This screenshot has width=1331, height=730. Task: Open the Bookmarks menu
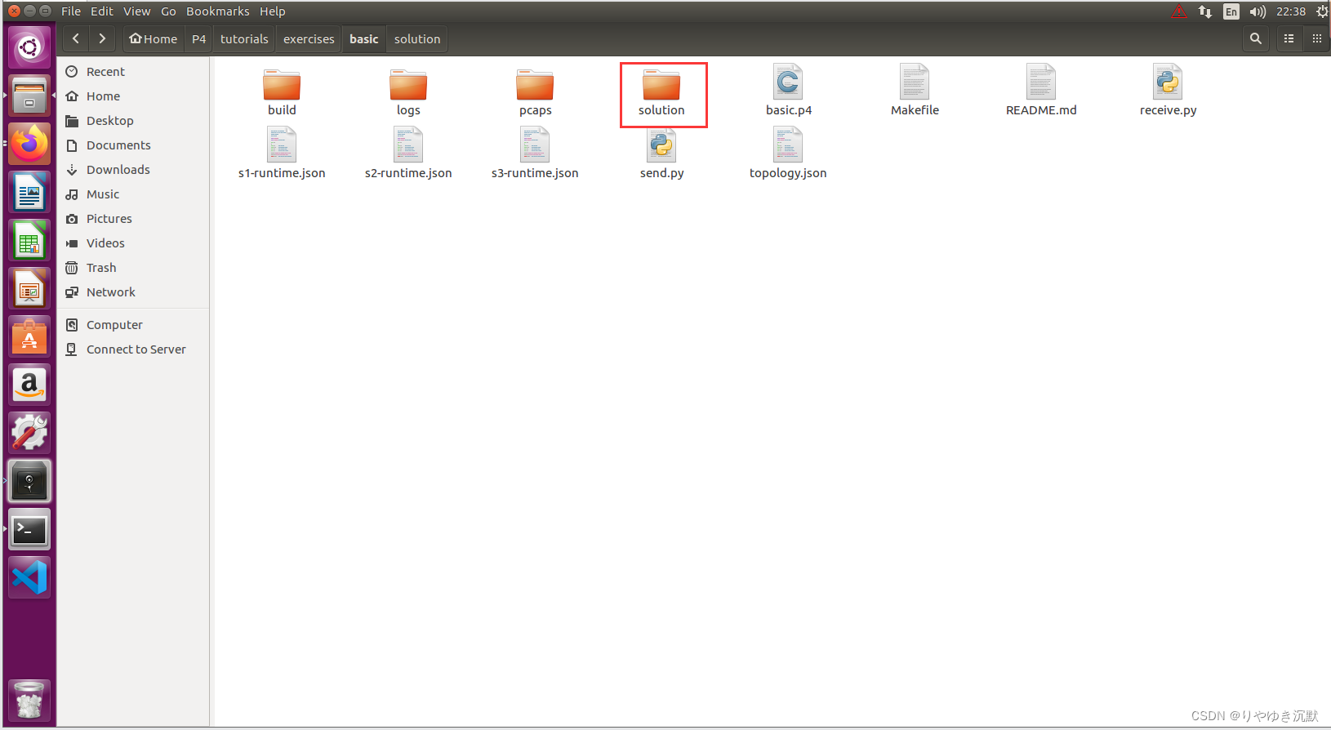[218, 11]
